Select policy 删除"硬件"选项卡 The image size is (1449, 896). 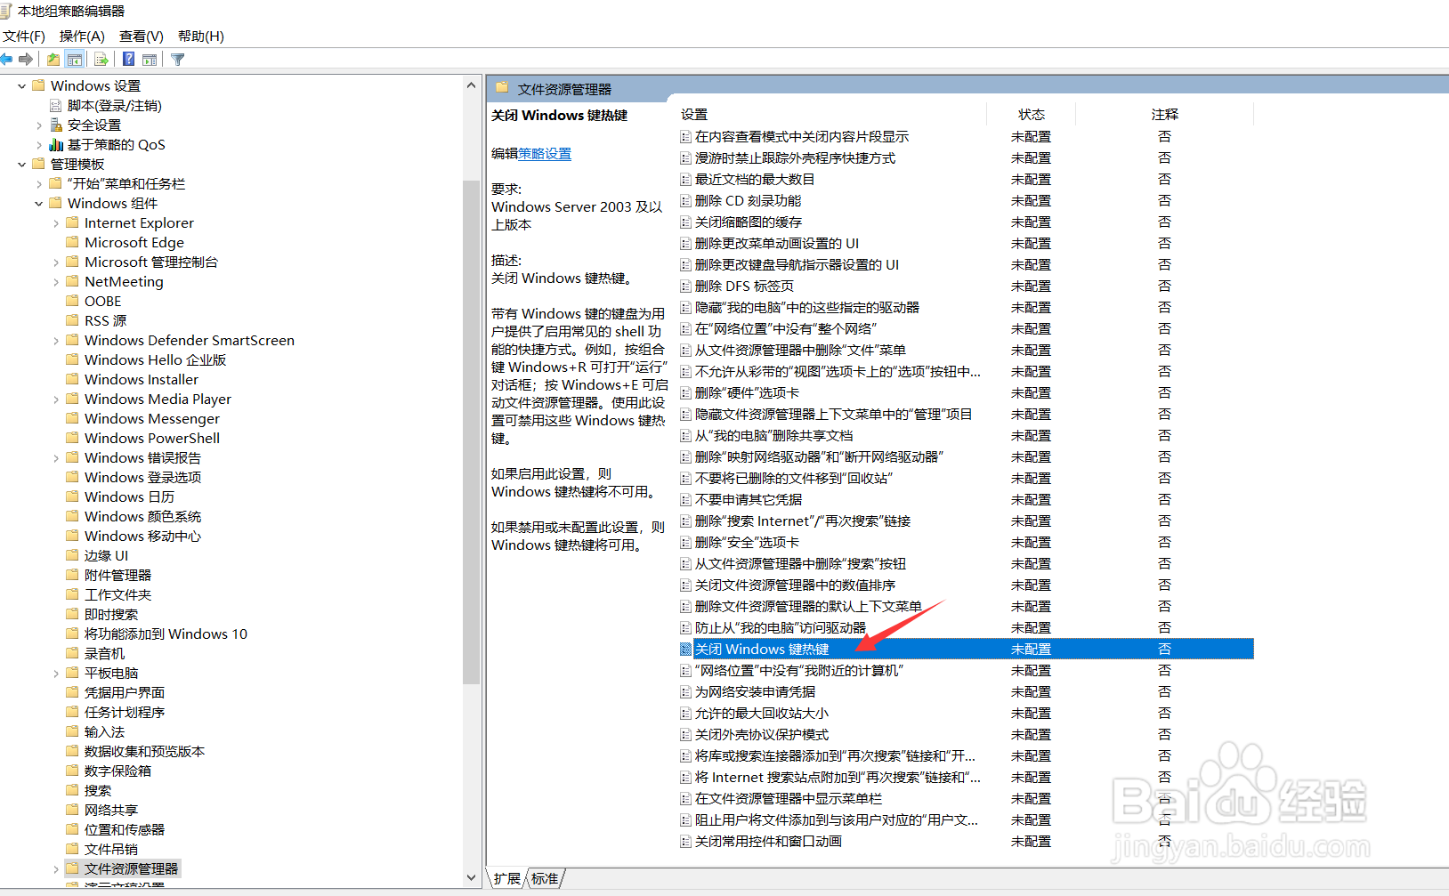[747, 393]
